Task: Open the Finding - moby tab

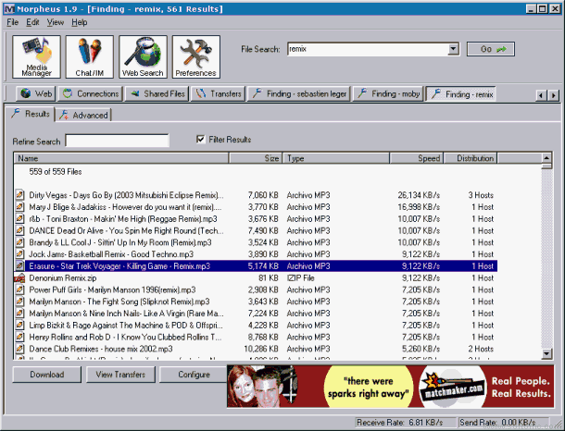Action: pos(388,94)
